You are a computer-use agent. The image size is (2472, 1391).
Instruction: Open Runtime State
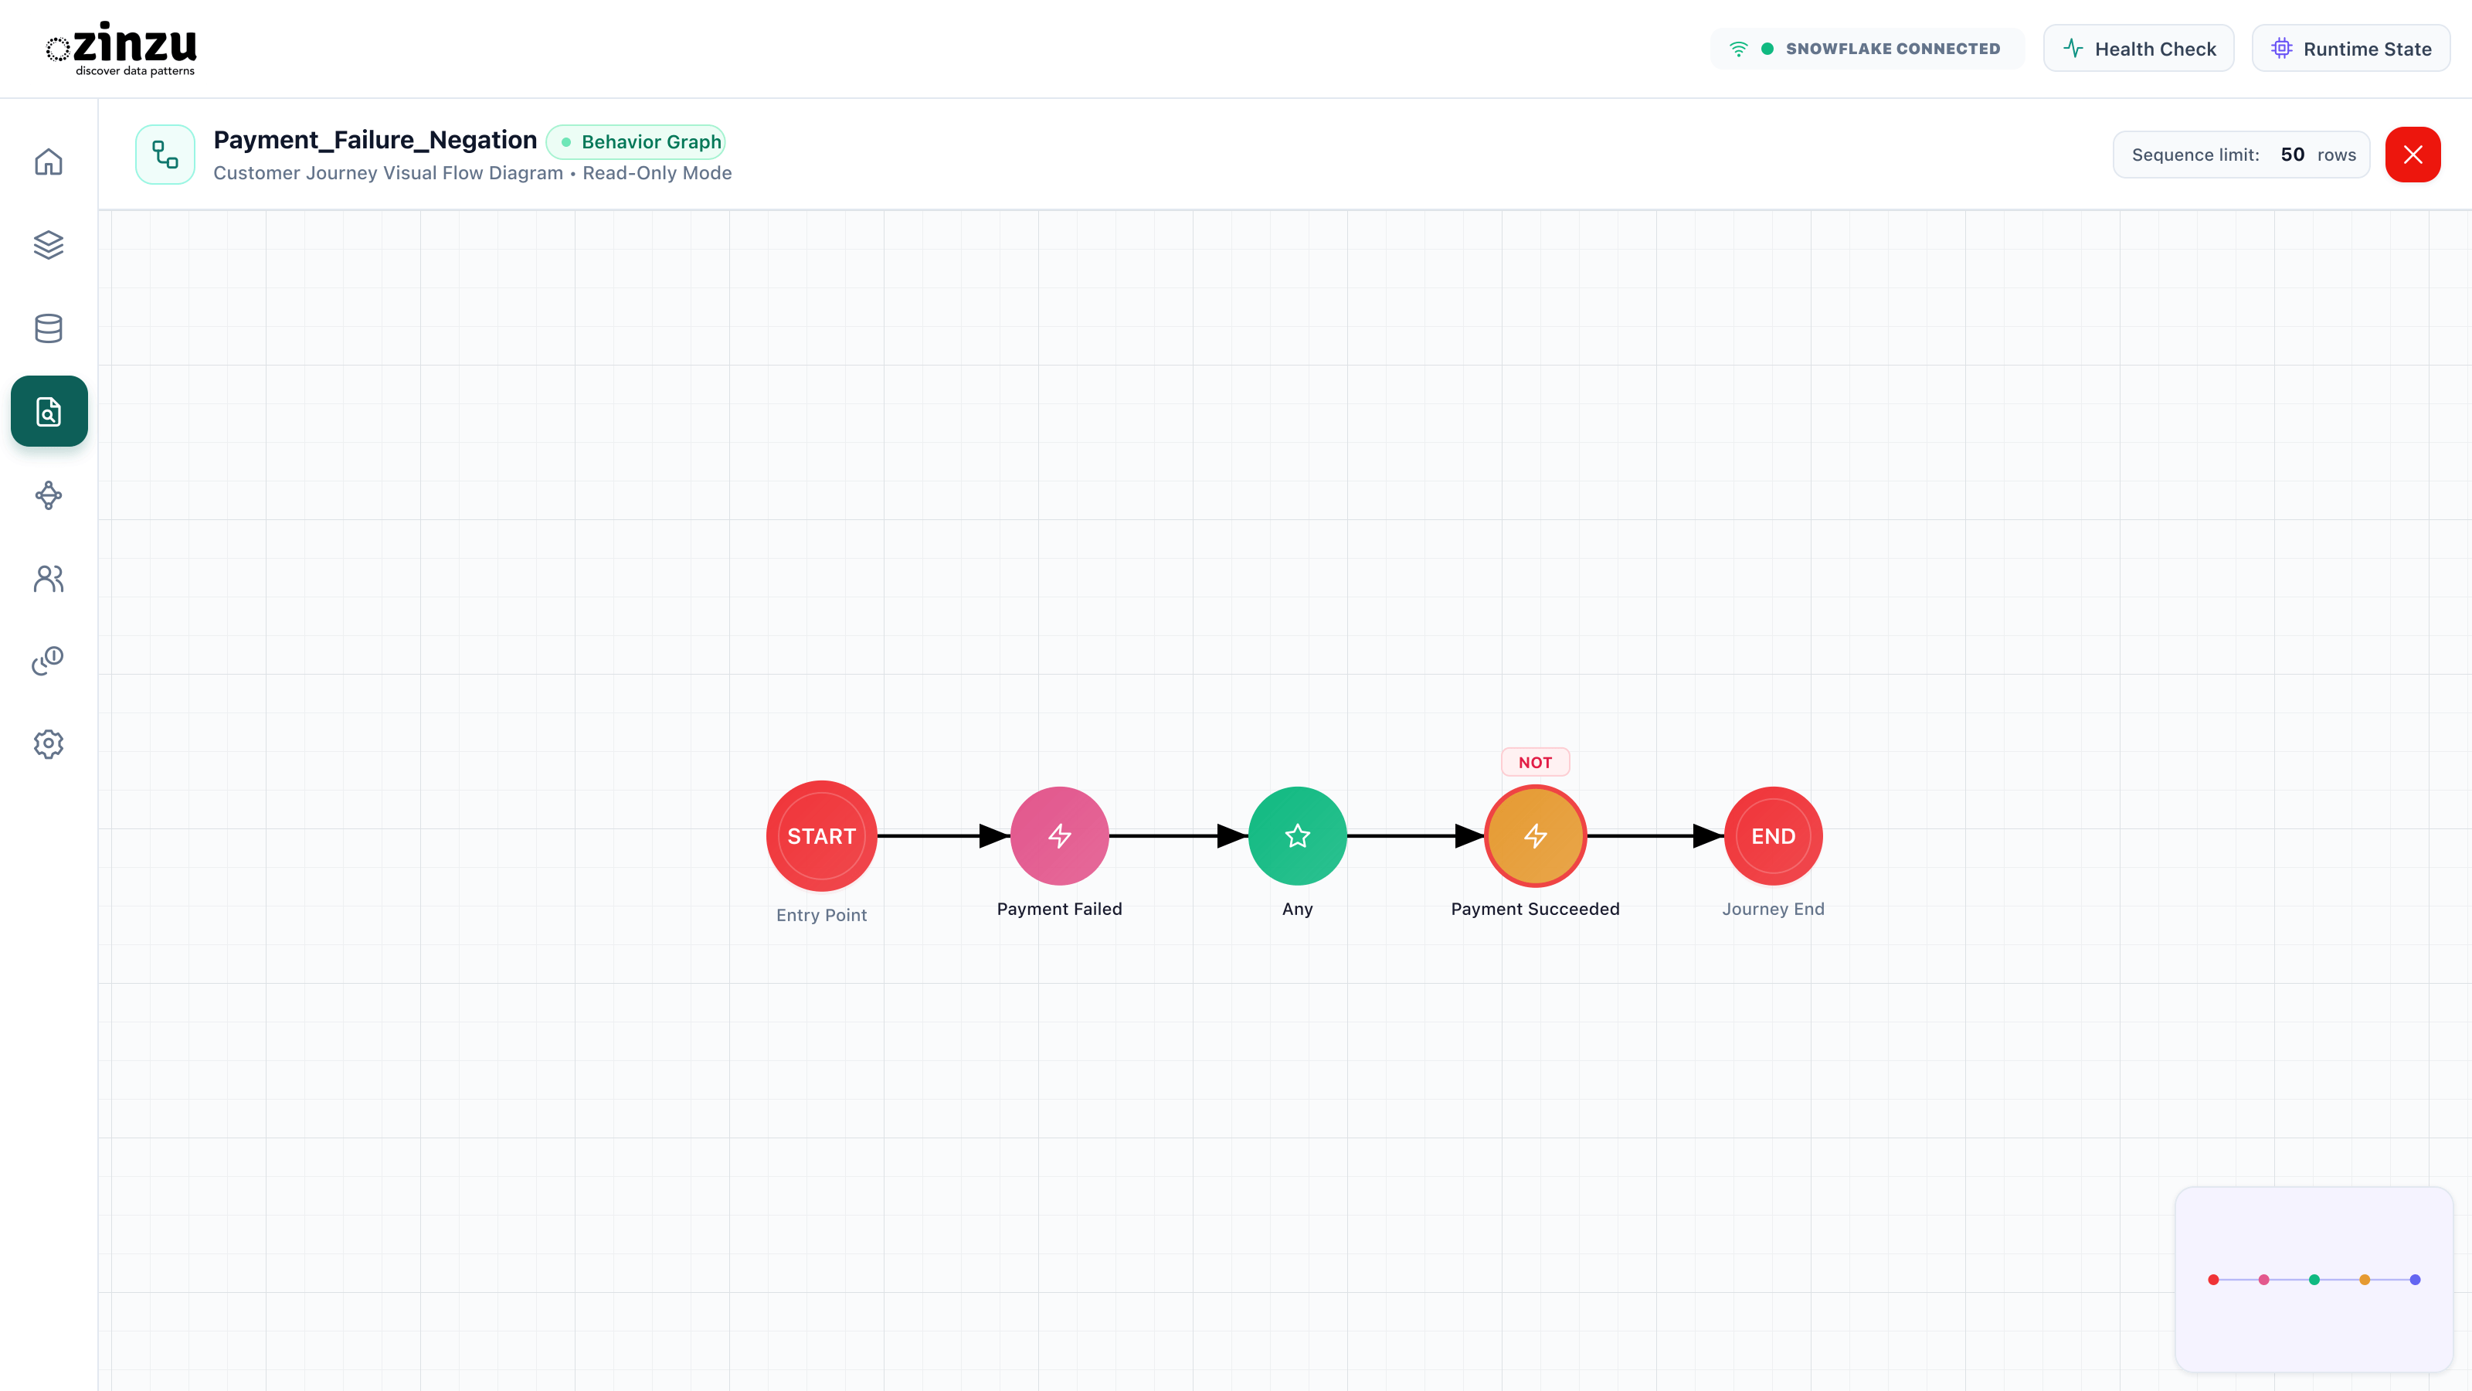pos(2351,49)
